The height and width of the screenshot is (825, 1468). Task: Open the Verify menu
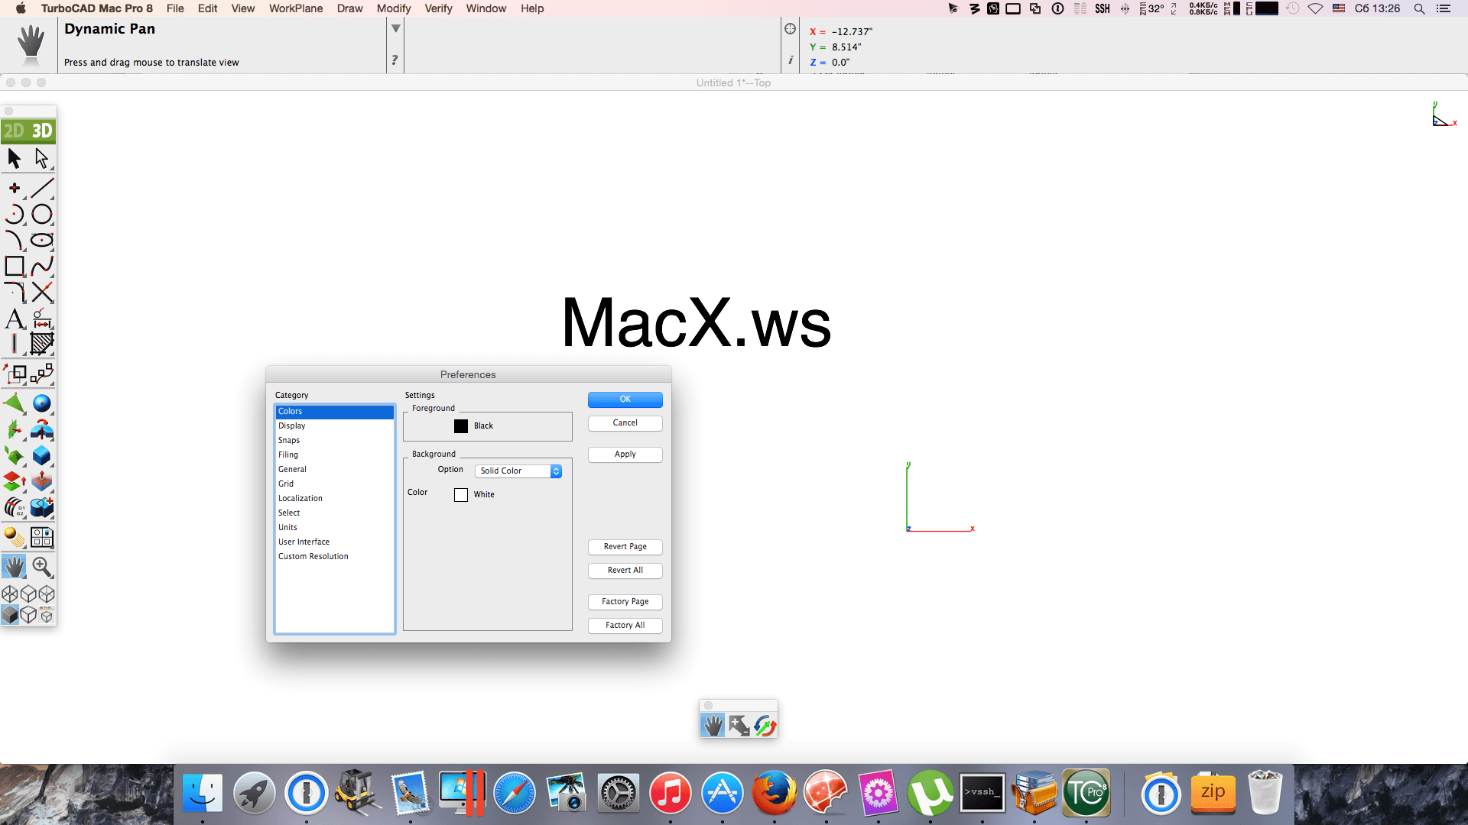click(x=439, y=8)
